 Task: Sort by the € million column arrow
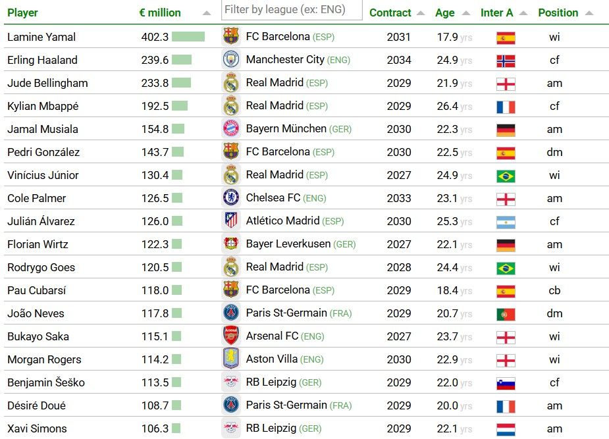click(x=207, y=13)
